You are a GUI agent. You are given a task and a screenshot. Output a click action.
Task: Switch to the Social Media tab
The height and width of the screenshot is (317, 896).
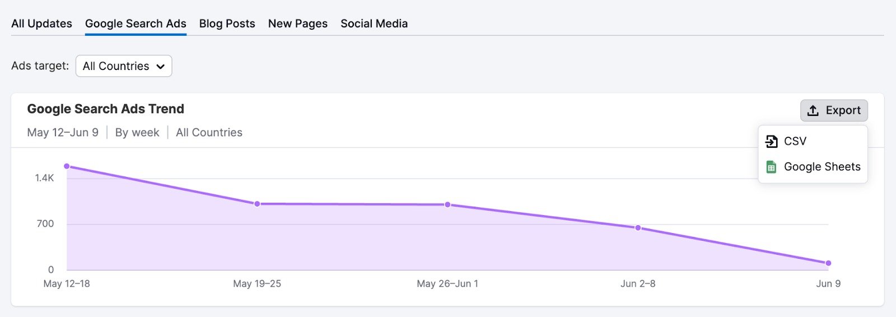[x=374, y=24]
